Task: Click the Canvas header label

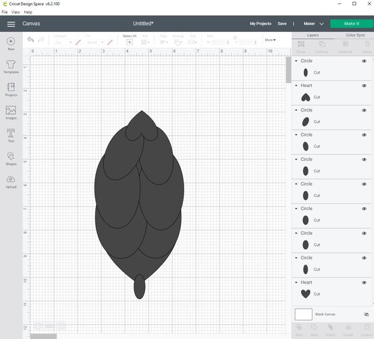Action: (31, 24)
